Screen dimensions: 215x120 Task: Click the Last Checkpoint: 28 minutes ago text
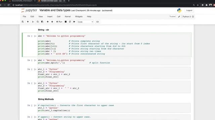click(86, 10)
